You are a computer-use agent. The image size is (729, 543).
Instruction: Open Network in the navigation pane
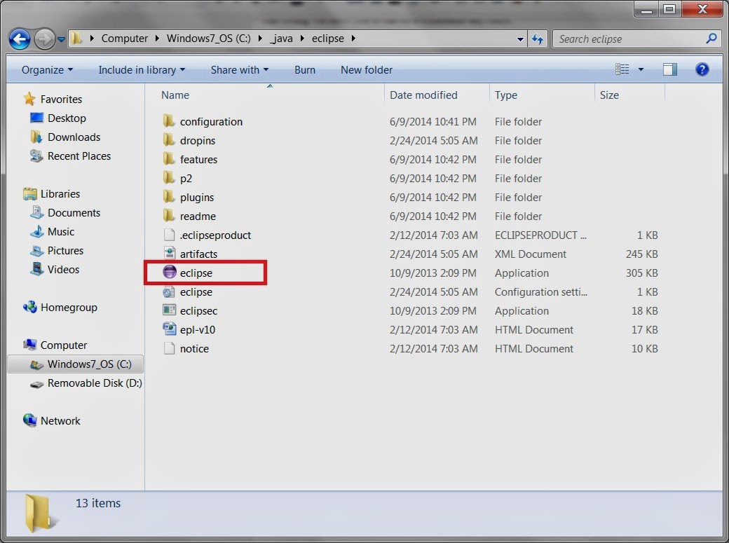click(60, 420)
